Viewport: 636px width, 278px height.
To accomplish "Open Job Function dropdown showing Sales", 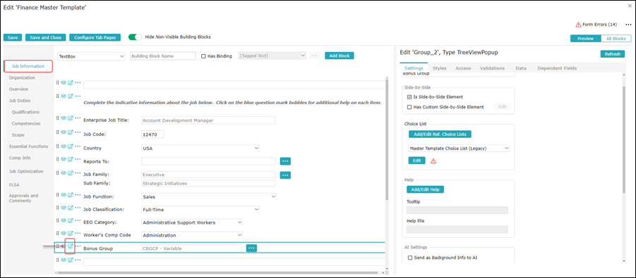I will pos(209,197).
